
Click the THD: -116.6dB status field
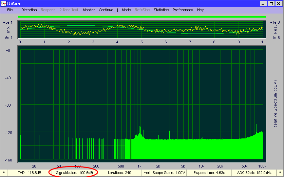[x=30, y=173]
